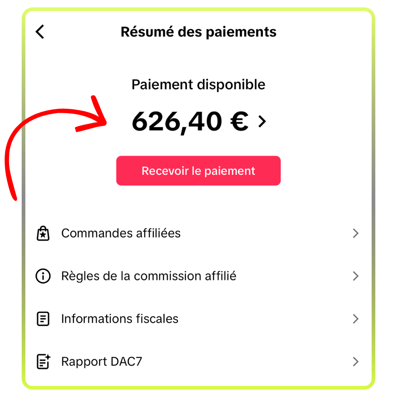The image size is (397, 397).
Task: Click the sparkle document icon for Rapport DAC7
Action: pos(43,362)
